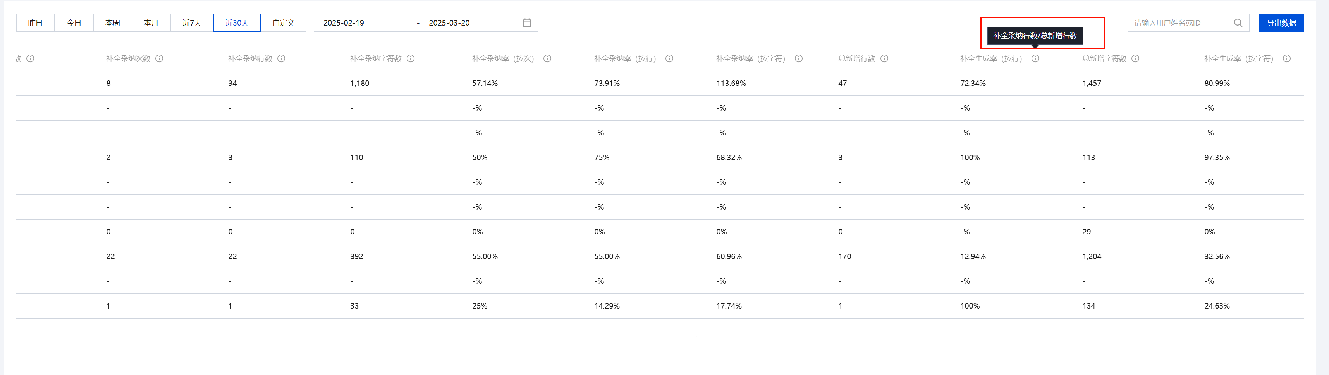Click info icon beside 总新增行数 header
1329x375 pixels.
tap(884, 59)
